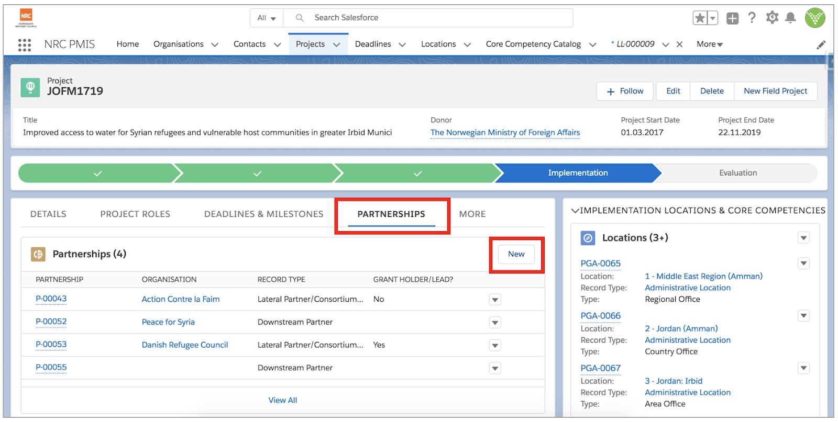Expand the Core Competency Catalog chevron
838x422 pixels.
pos(592,45)
